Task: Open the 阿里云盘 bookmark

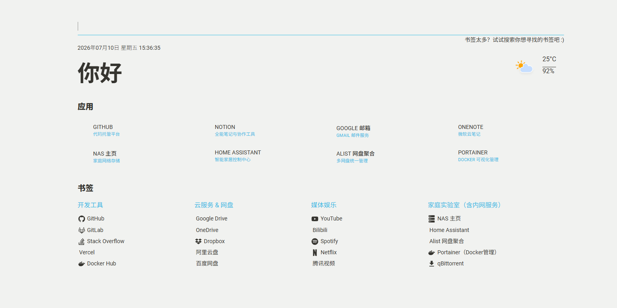Action: (207, 252)
